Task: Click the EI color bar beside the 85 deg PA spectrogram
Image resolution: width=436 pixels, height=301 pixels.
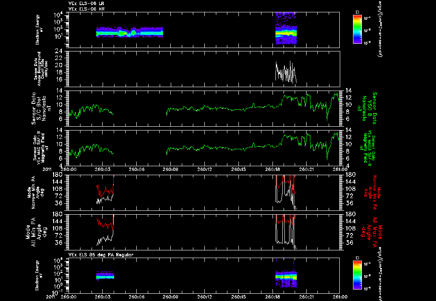Action: click(357, 275)
